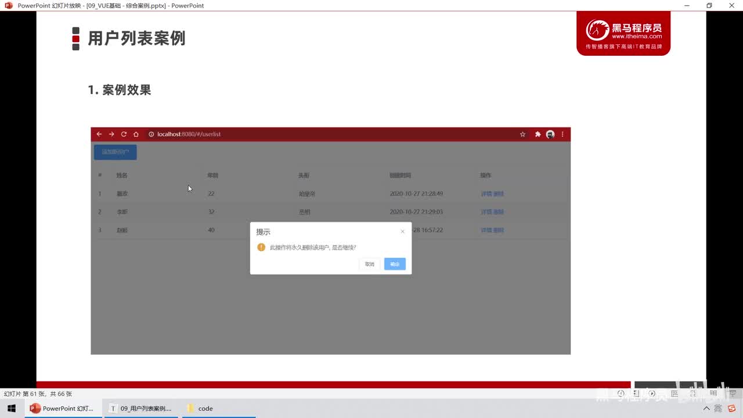Click the 幻灯片 第 61 张 slide counter
The width and height of the screenshot is (743, 418).
point(38,394)
